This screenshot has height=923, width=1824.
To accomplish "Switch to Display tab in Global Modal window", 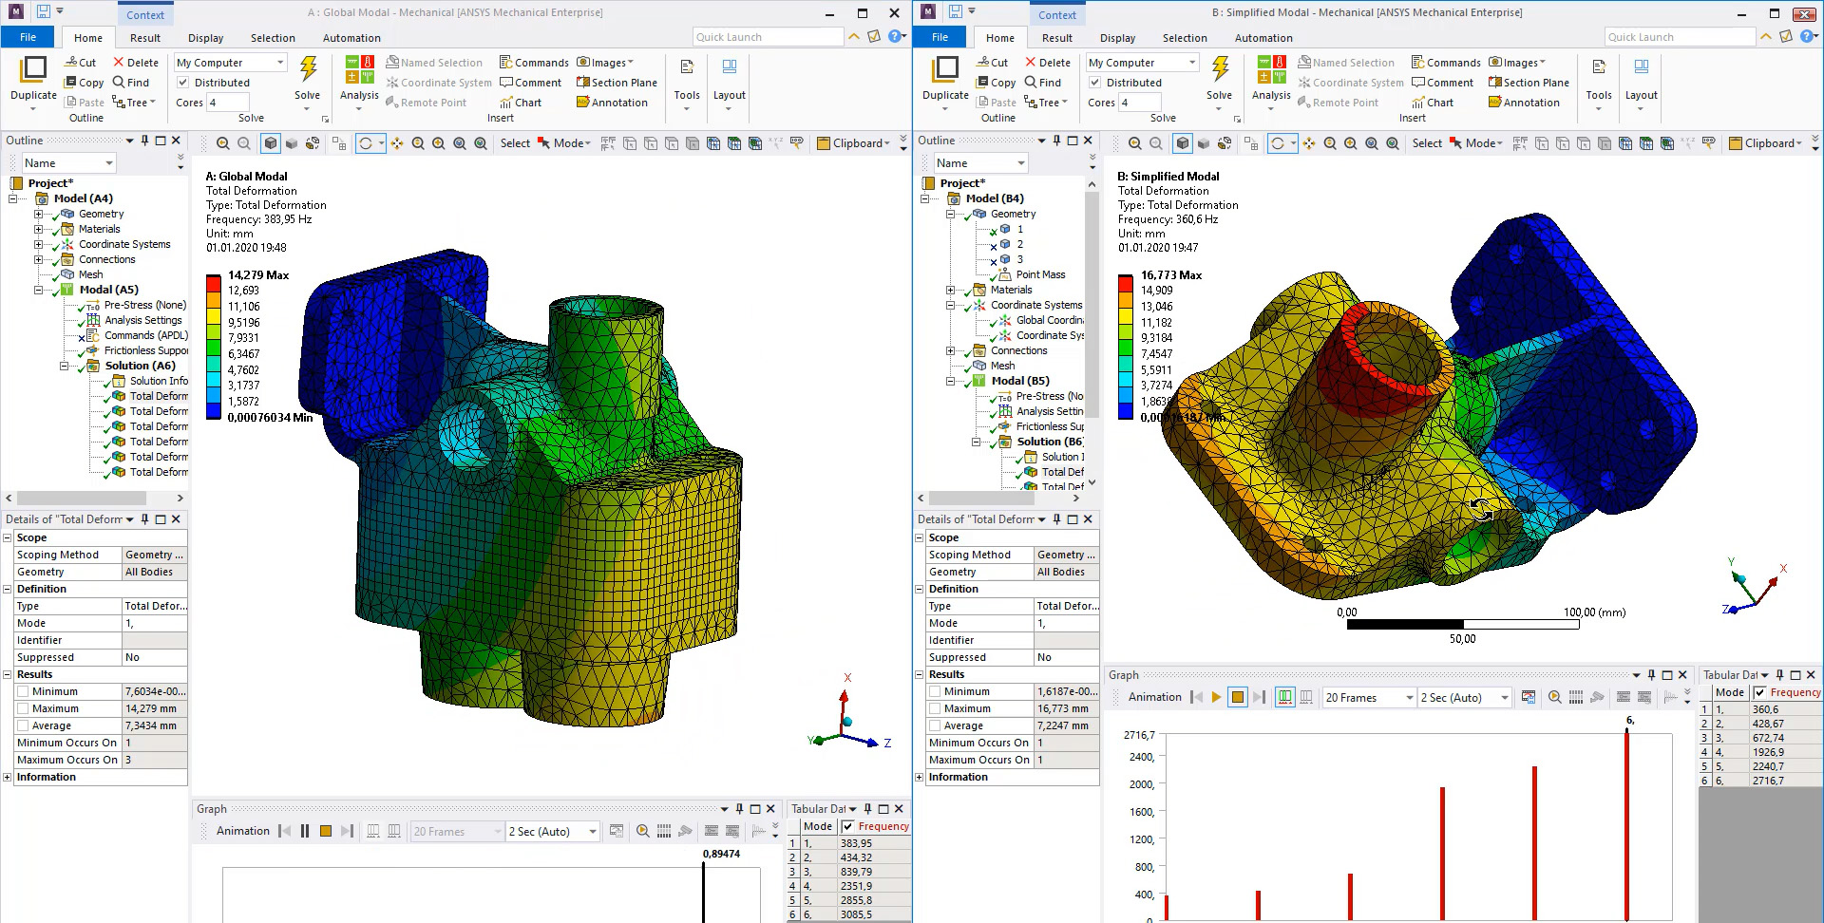I will (205, 38).
